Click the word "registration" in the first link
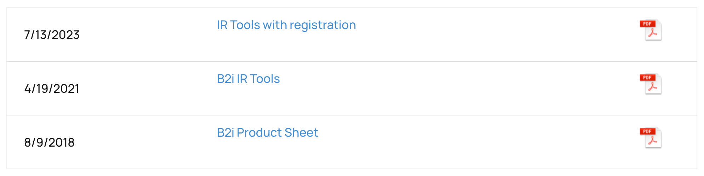The height and width of the screenshot is (176, 704). [322, 25]
